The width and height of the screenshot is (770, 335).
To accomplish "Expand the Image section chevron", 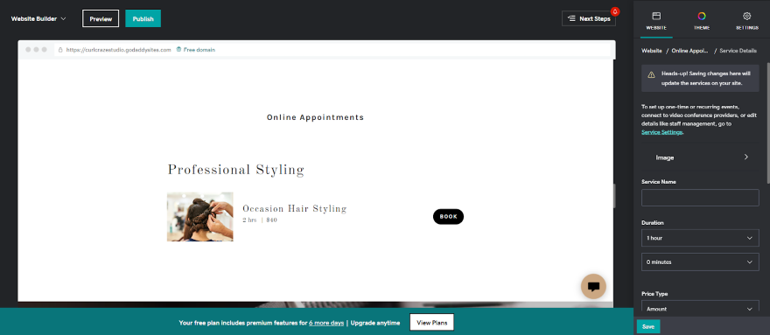I will pos(745,157).
